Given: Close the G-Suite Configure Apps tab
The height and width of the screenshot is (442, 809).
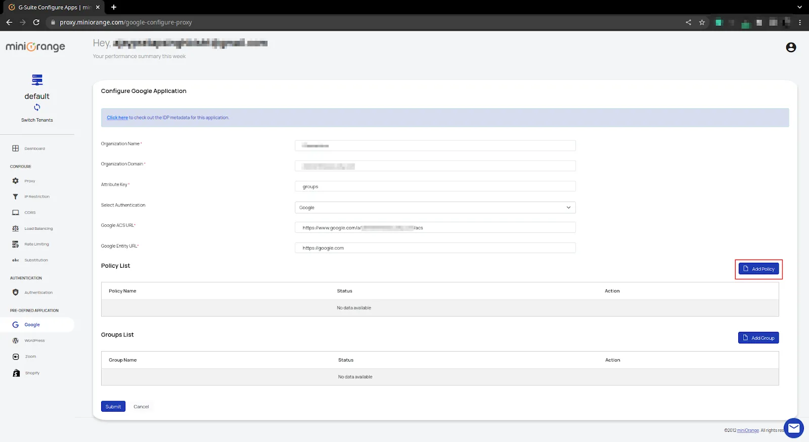Looking at the screenshot, I should (x=98, y=7).
